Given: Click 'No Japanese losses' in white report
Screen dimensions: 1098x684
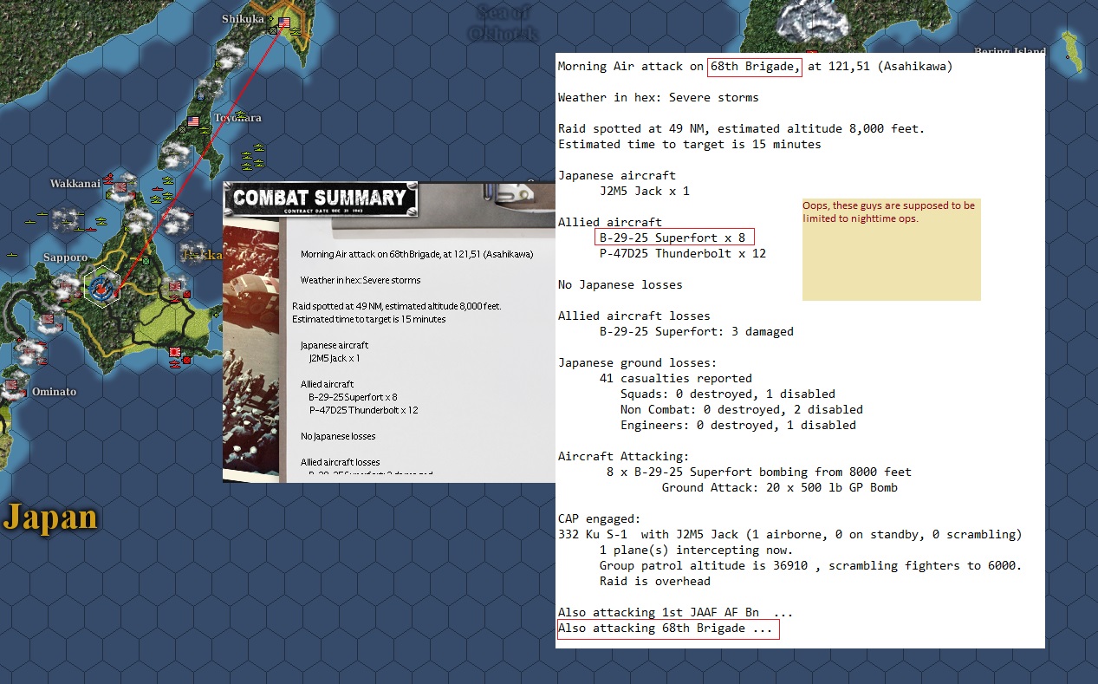Looking at the screenshot, I should (x=620, y=284).
